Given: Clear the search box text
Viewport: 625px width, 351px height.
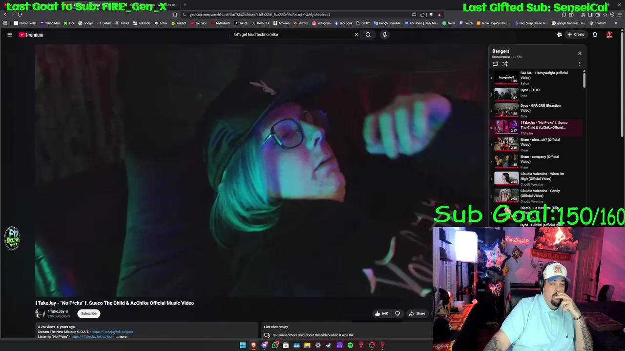Looking at the screenshot, I should tap(356, 35).
